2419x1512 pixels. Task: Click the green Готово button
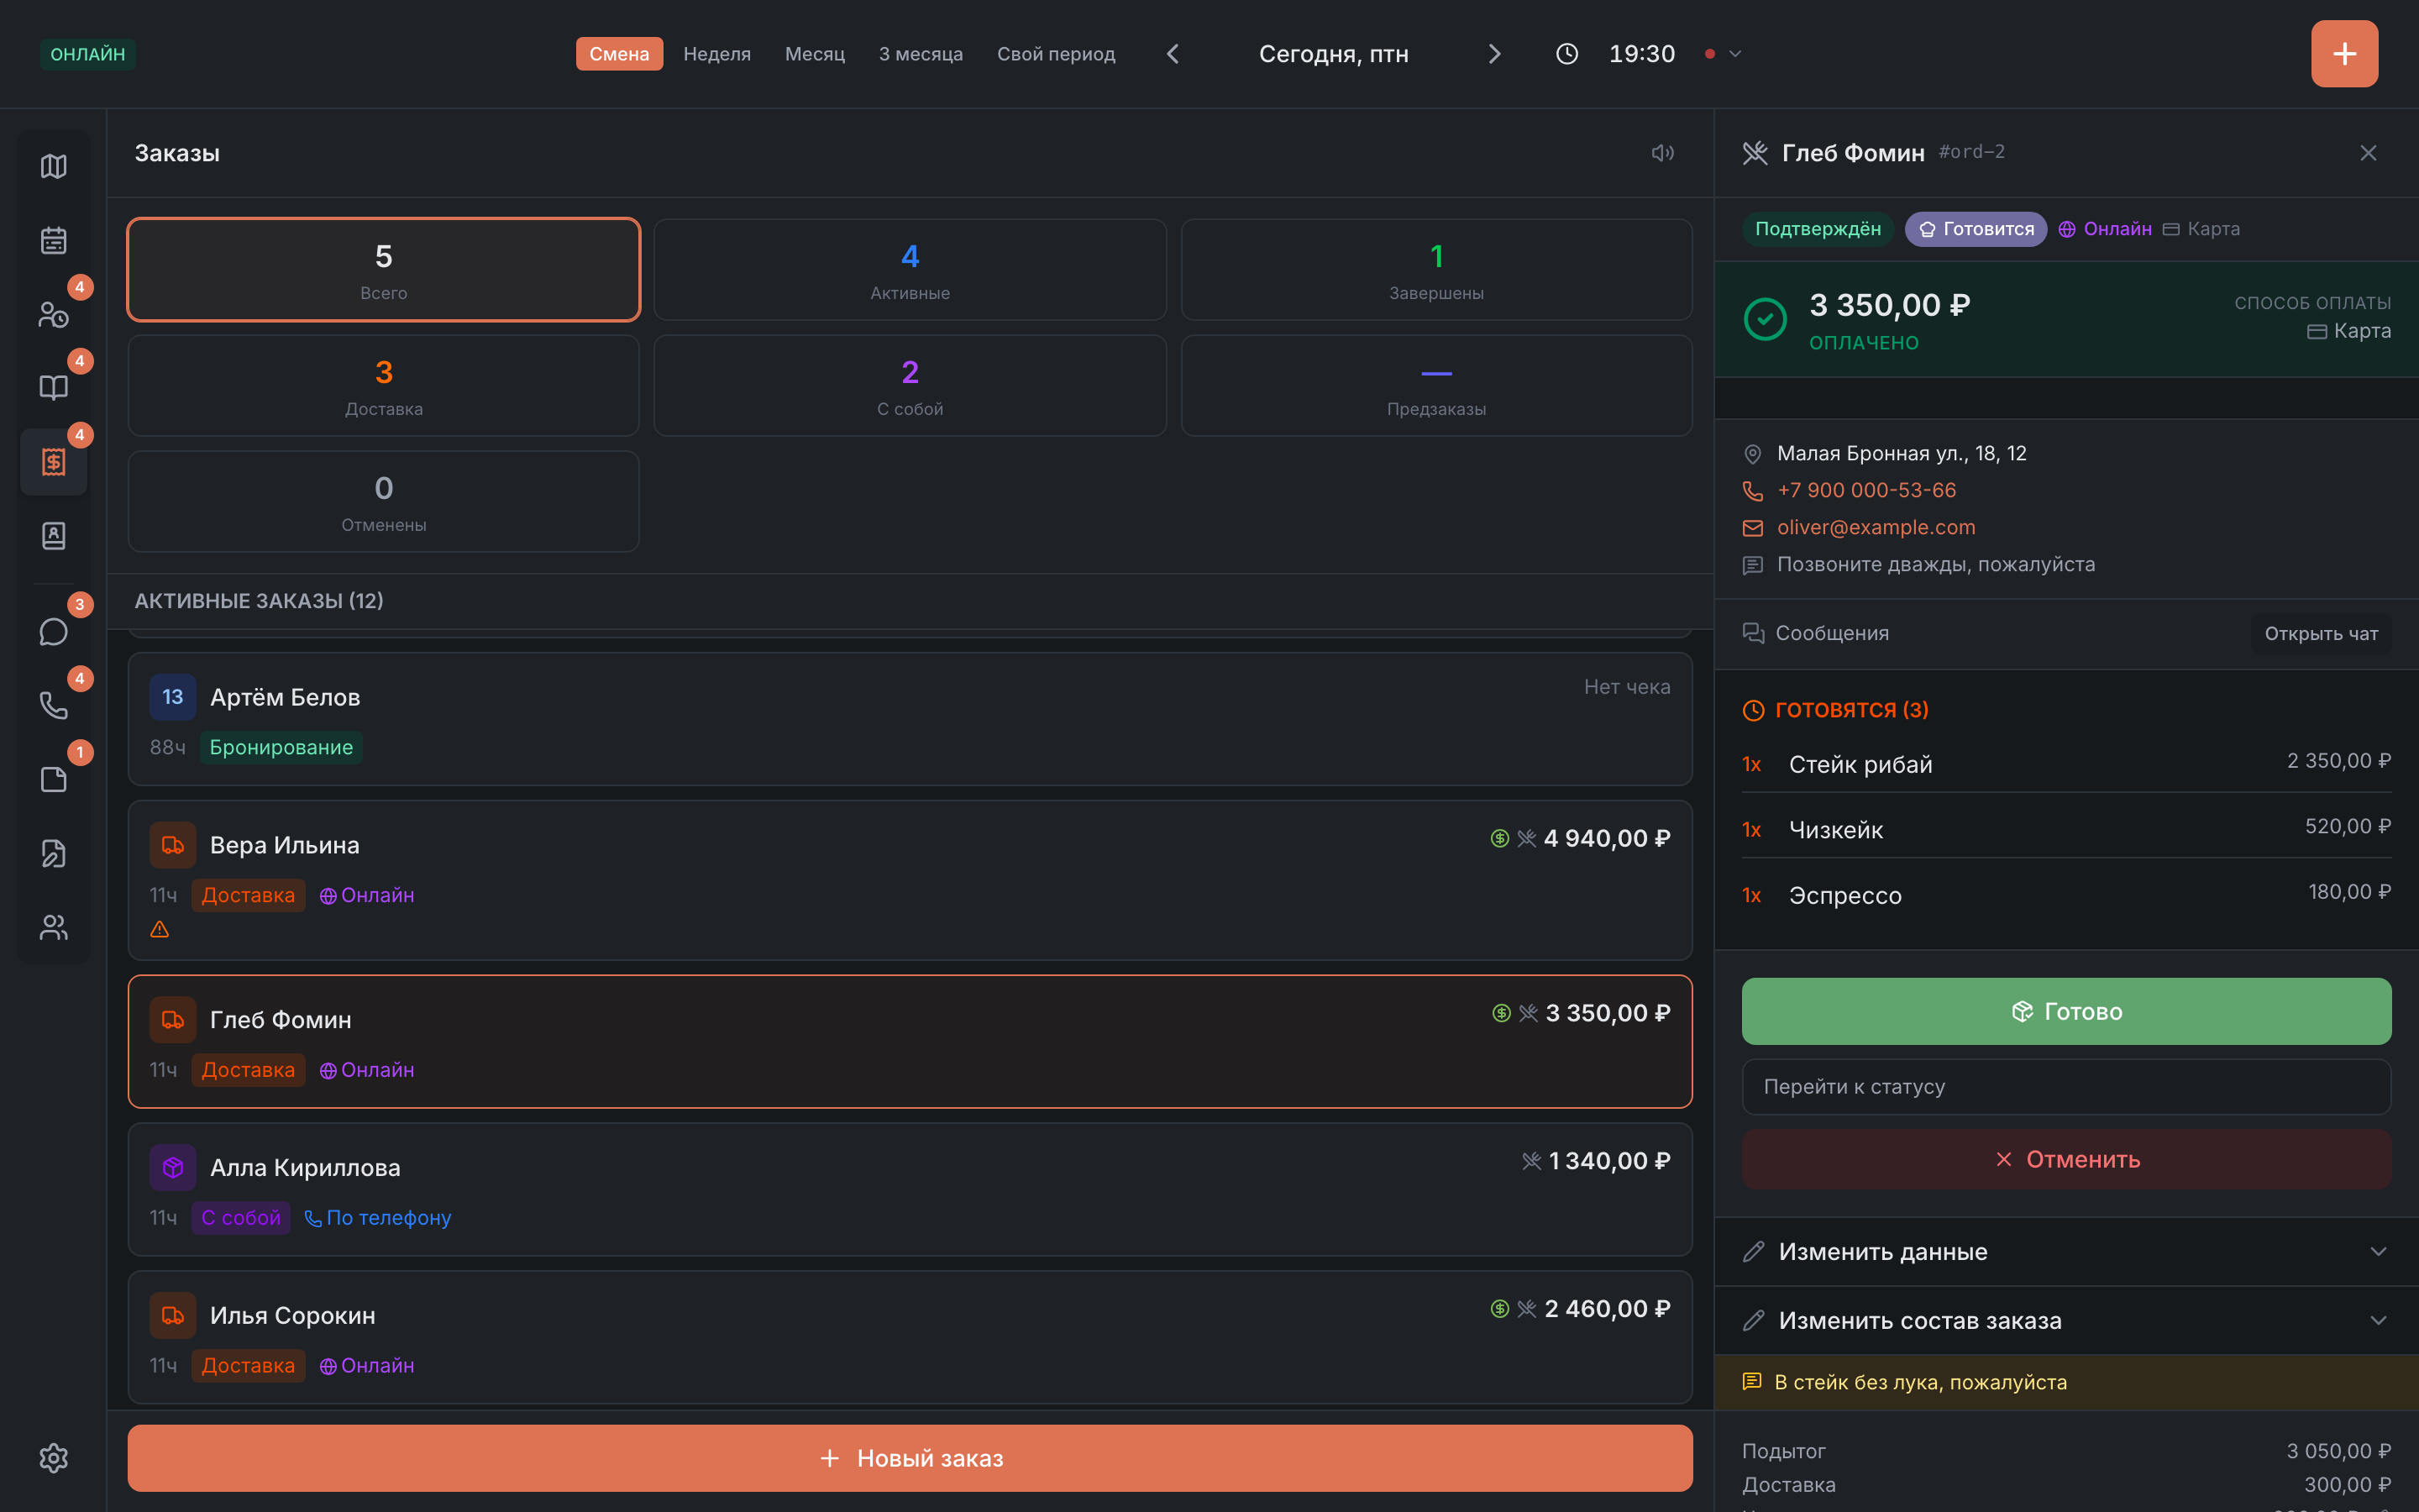[x=2066, y=1011]
